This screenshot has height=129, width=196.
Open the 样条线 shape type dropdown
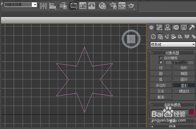(x=173, y=44)
